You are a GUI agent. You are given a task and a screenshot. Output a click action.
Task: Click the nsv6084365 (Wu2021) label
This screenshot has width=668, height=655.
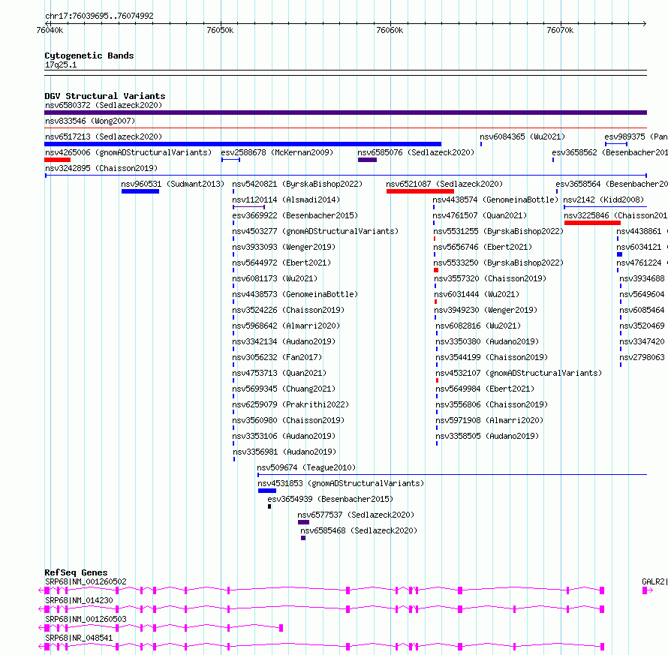click(x=522, y=137)
